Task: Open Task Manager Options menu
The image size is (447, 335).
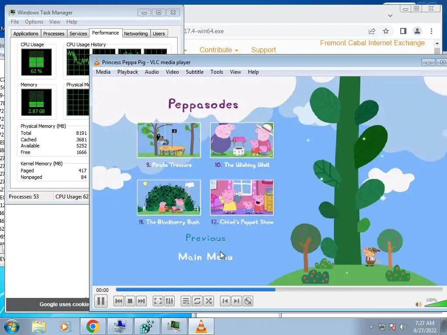Action: (34, 22)
